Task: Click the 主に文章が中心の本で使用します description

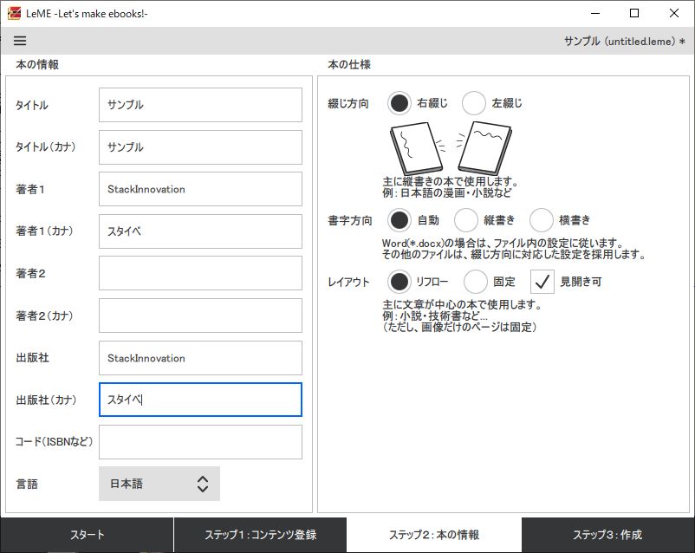Action: [x=462, y=304]
